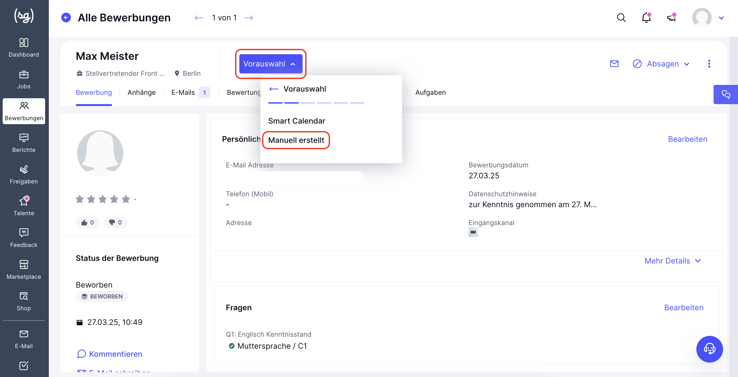Open the Marketplace sidebar item
Image resolution: width=738 pixels, height=377 pixels.
point(24,270)
